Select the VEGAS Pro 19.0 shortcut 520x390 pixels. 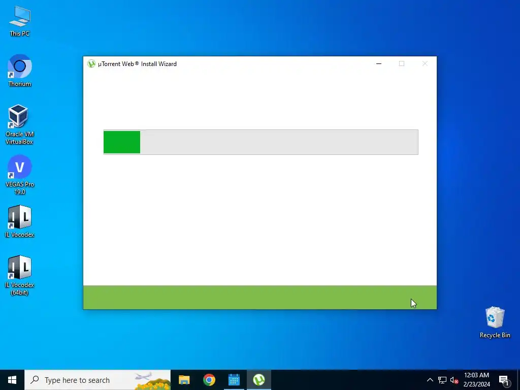20,175
